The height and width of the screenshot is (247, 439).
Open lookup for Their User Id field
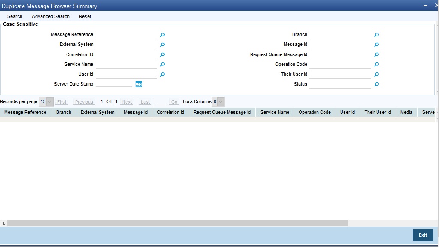point(377,74)
